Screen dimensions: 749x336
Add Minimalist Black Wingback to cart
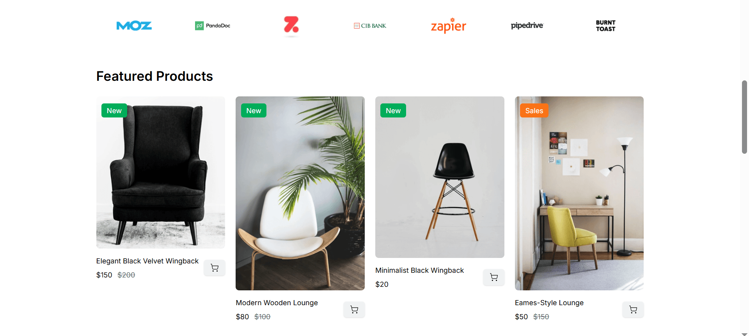click(x=494, y=277)
